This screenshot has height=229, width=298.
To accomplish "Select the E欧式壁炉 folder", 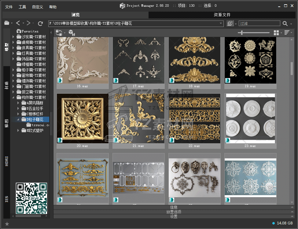I will pyautogui.click(x=35, y=130).
